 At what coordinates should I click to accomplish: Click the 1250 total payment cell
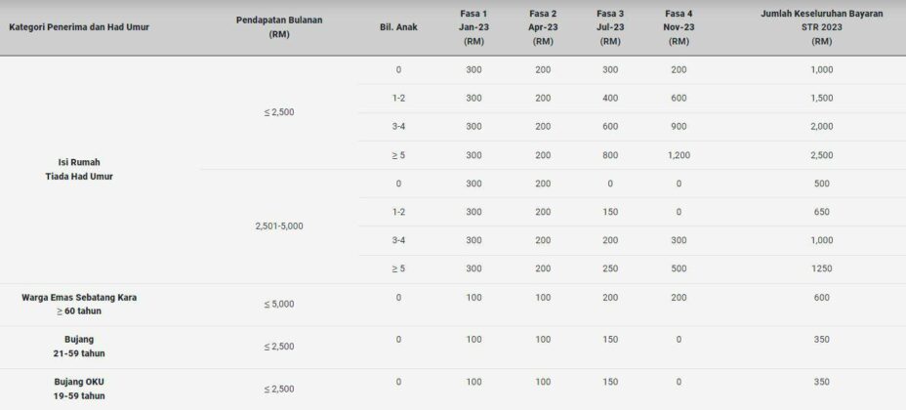click(x=821, y=268)
